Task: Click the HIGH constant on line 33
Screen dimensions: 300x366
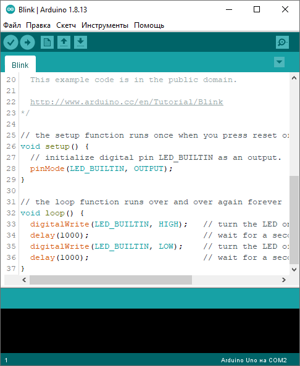Action: coord(169,224)
